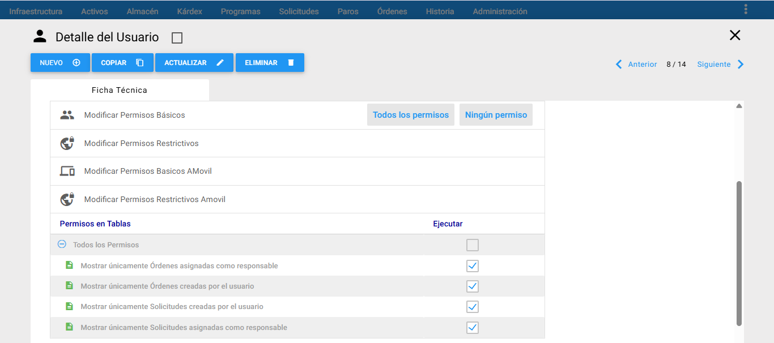This screenshot has height=343, width=774.
Task: Open the Programas menu
Action: [241, 11]
